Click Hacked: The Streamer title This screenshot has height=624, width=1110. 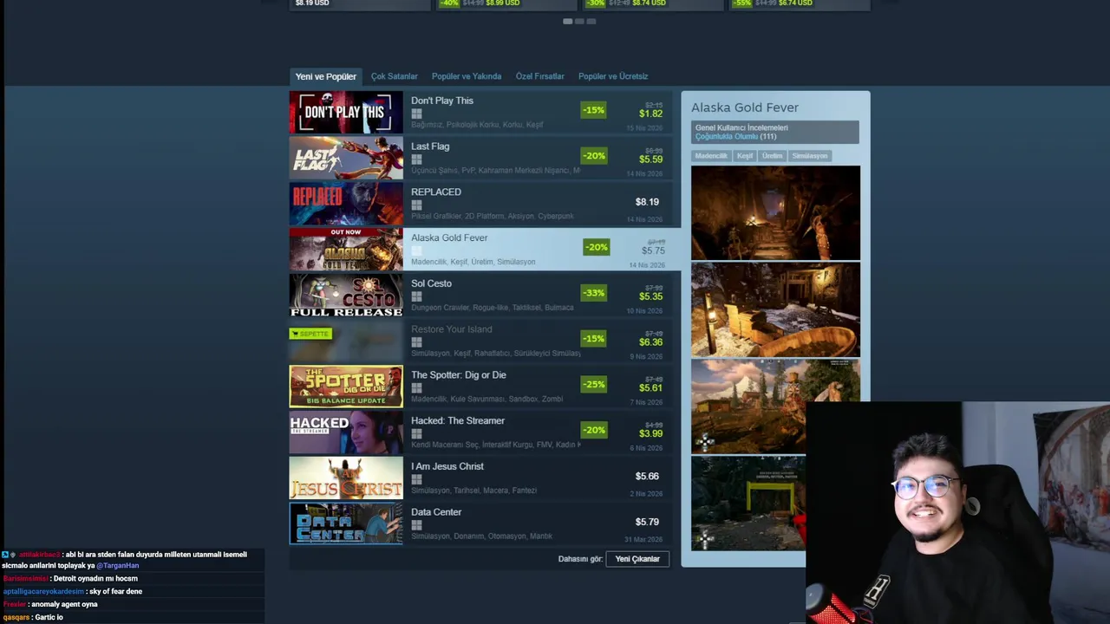(458, 421)
